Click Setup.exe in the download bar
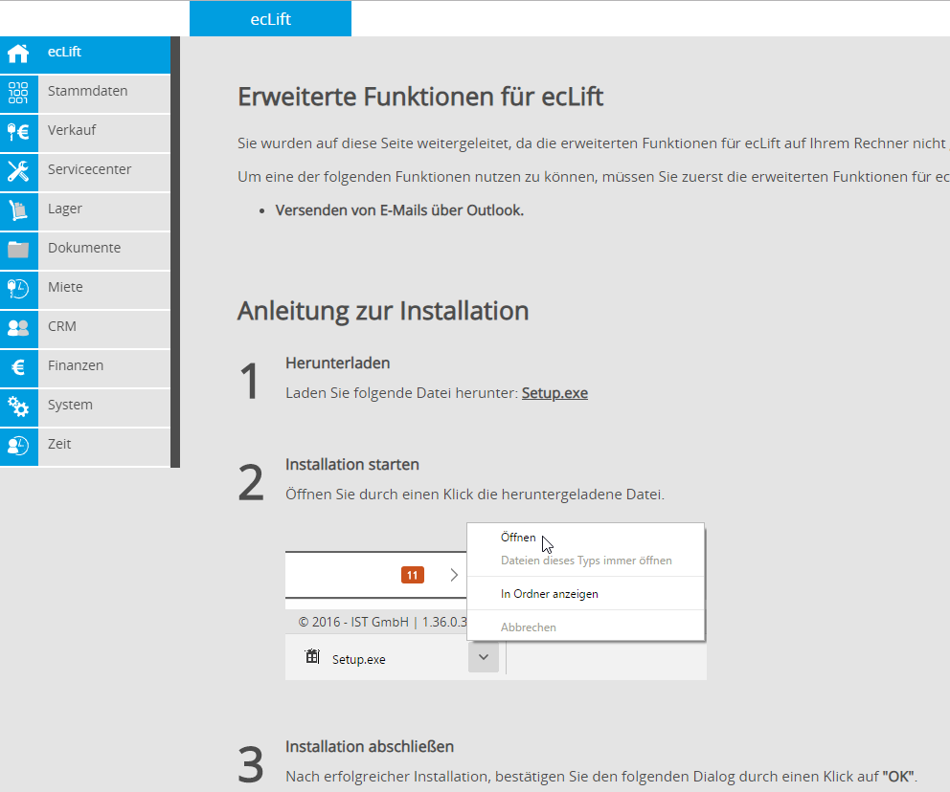The width and height of the screenshot is (950, 792). click(x=358, y=659)
